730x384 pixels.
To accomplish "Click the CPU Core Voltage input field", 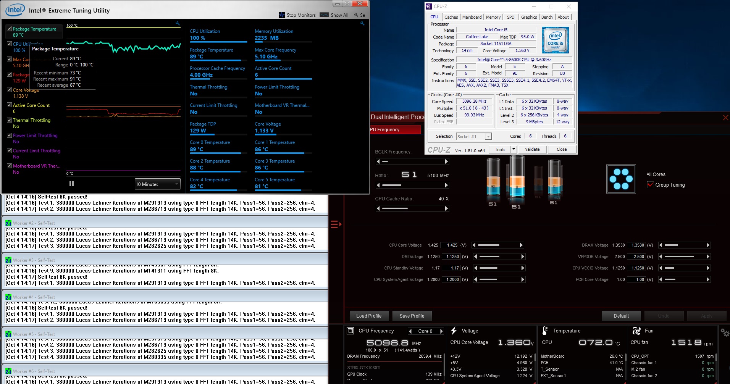I will coord(450,245).
